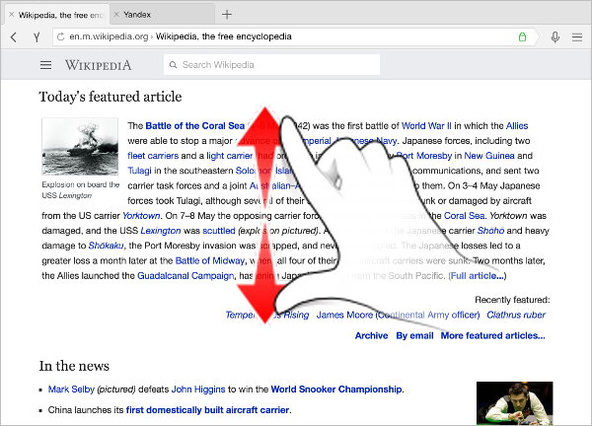The width and height of the screenshot is (592, 426).
Task: Open the Clathrus ruber link
Action: [516, 315]
